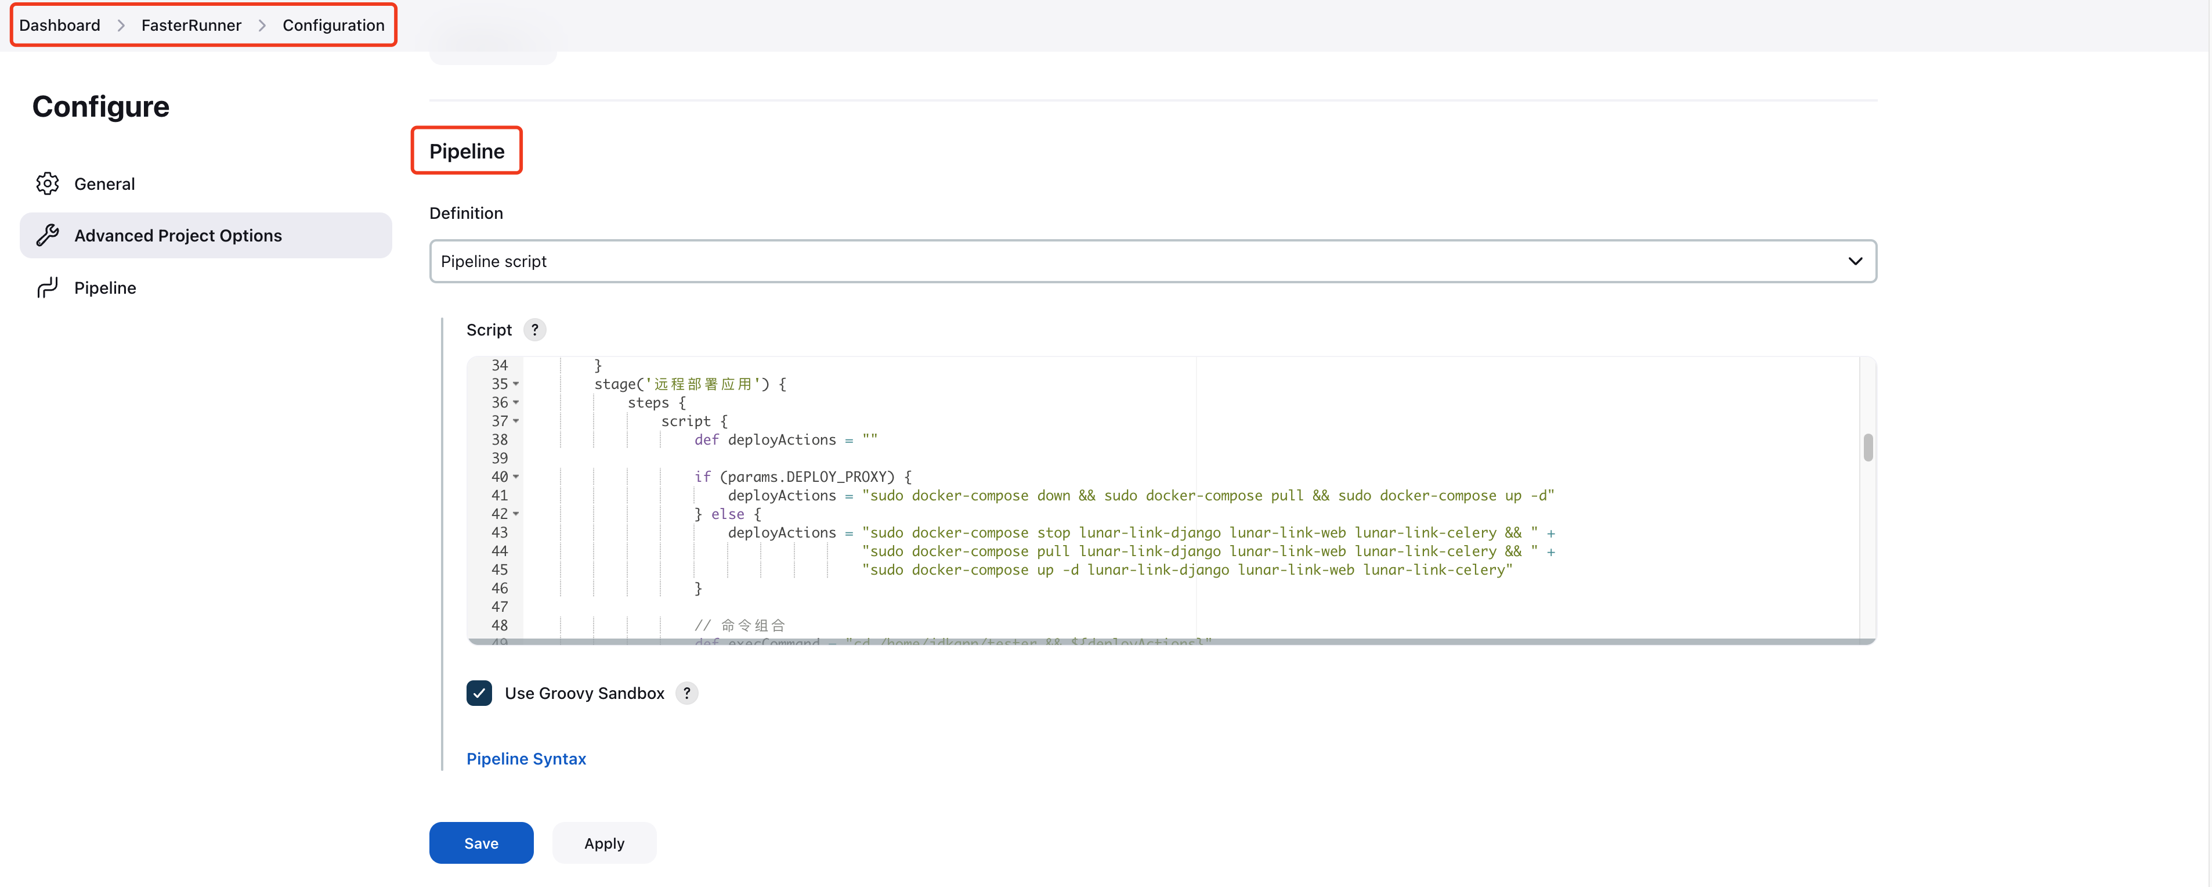Open the Definition Pipeline script dropdown

(x=1152, y=261)
